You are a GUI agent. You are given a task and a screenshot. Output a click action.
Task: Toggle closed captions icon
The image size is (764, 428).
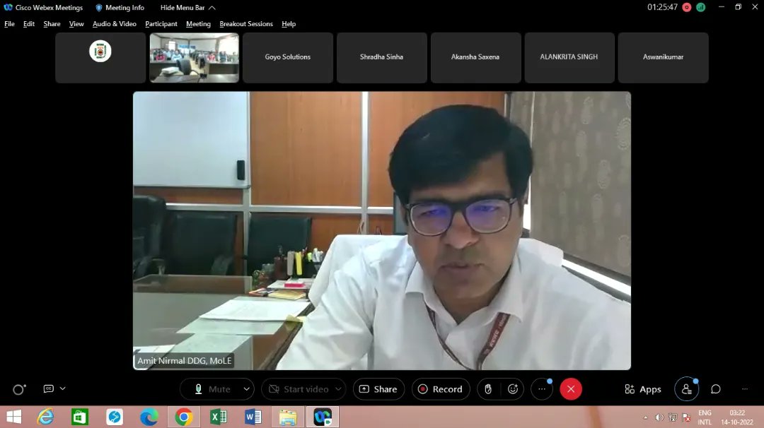click(48, 388)
